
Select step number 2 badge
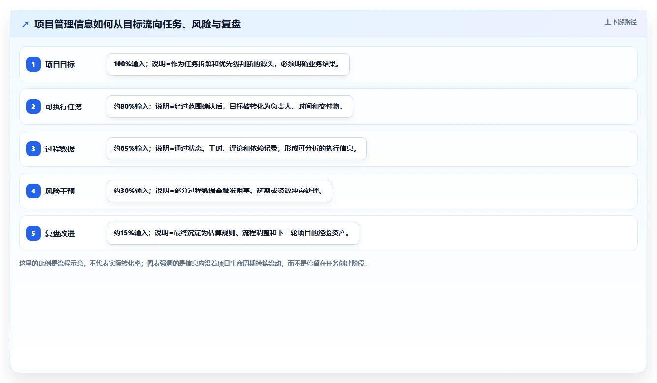point(33,107)
